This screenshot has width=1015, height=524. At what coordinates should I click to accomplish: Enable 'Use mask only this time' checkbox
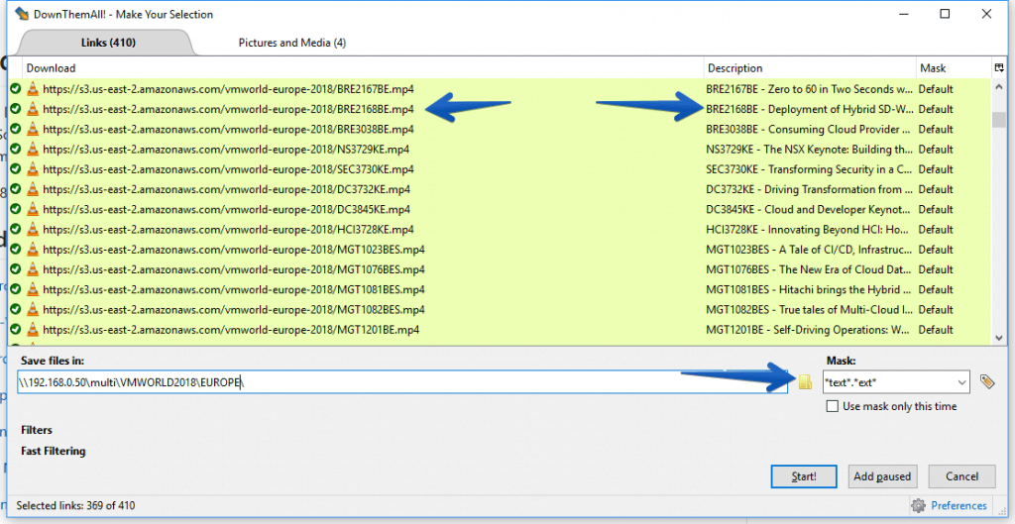tap(833, 407)
